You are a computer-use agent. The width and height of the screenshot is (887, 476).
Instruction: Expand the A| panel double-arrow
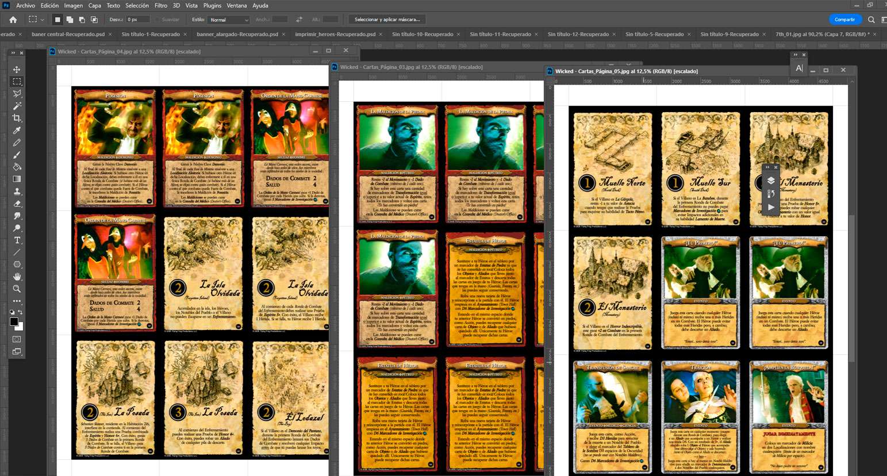click(796, 55)
